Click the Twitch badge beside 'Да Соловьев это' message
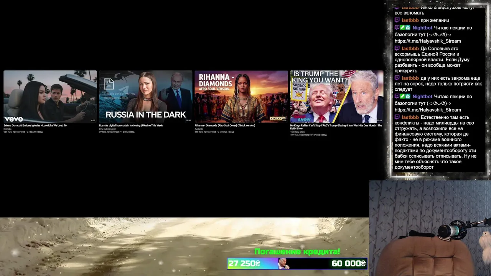 pyautogui.click(x=397, y=49)
